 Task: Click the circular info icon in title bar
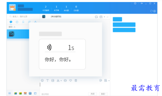pyautogui.click(x=135, y=3)
